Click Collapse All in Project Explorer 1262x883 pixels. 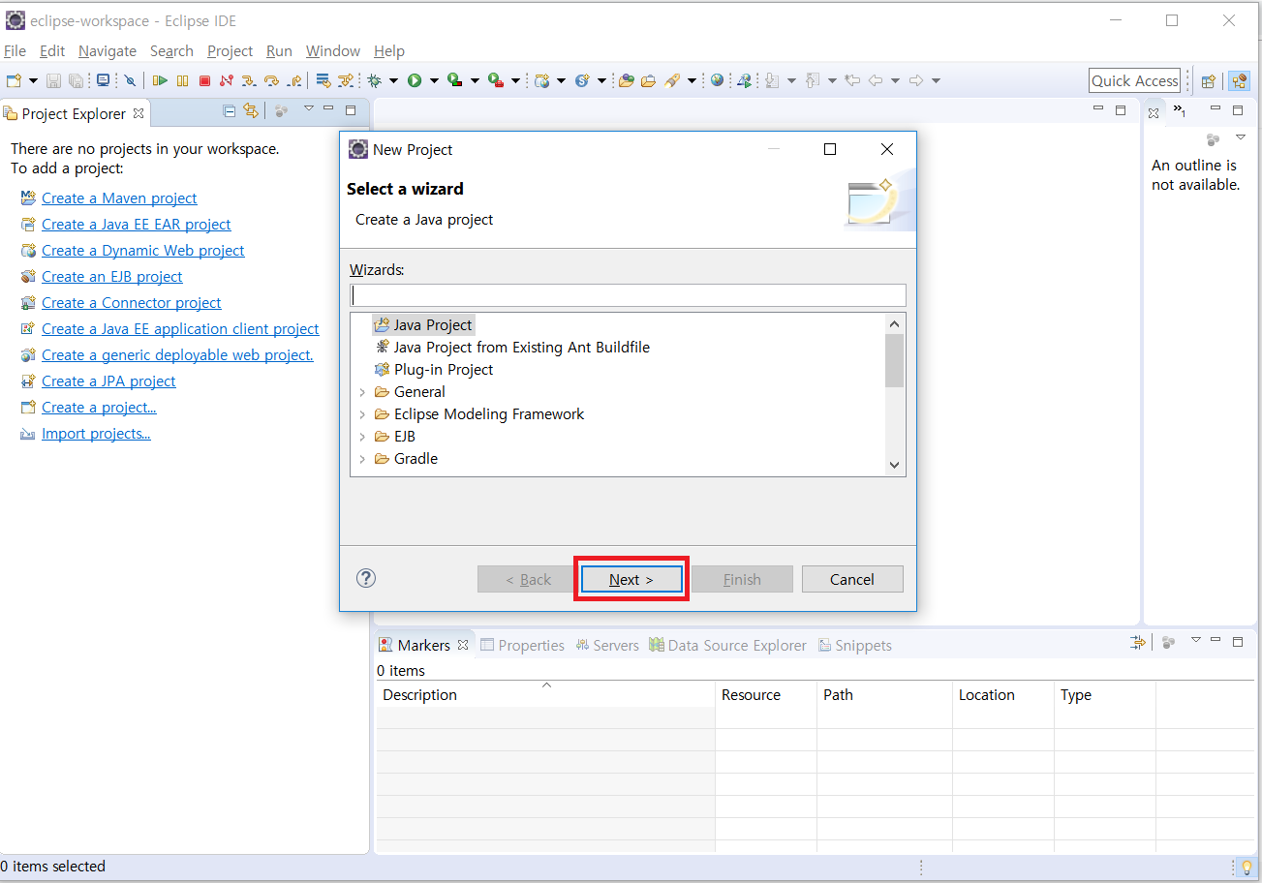pyautogui.click(x=230, y=110)
